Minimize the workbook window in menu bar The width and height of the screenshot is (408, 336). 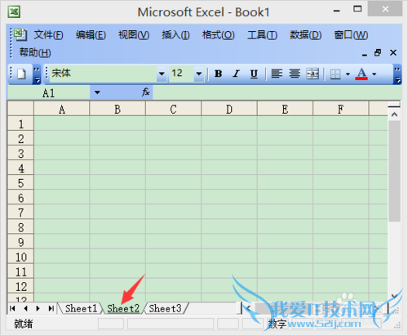point(365,54)
